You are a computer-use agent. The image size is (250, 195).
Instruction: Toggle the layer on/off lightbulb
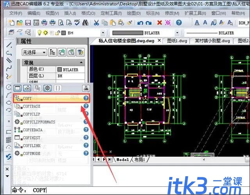tap(39, 33)
